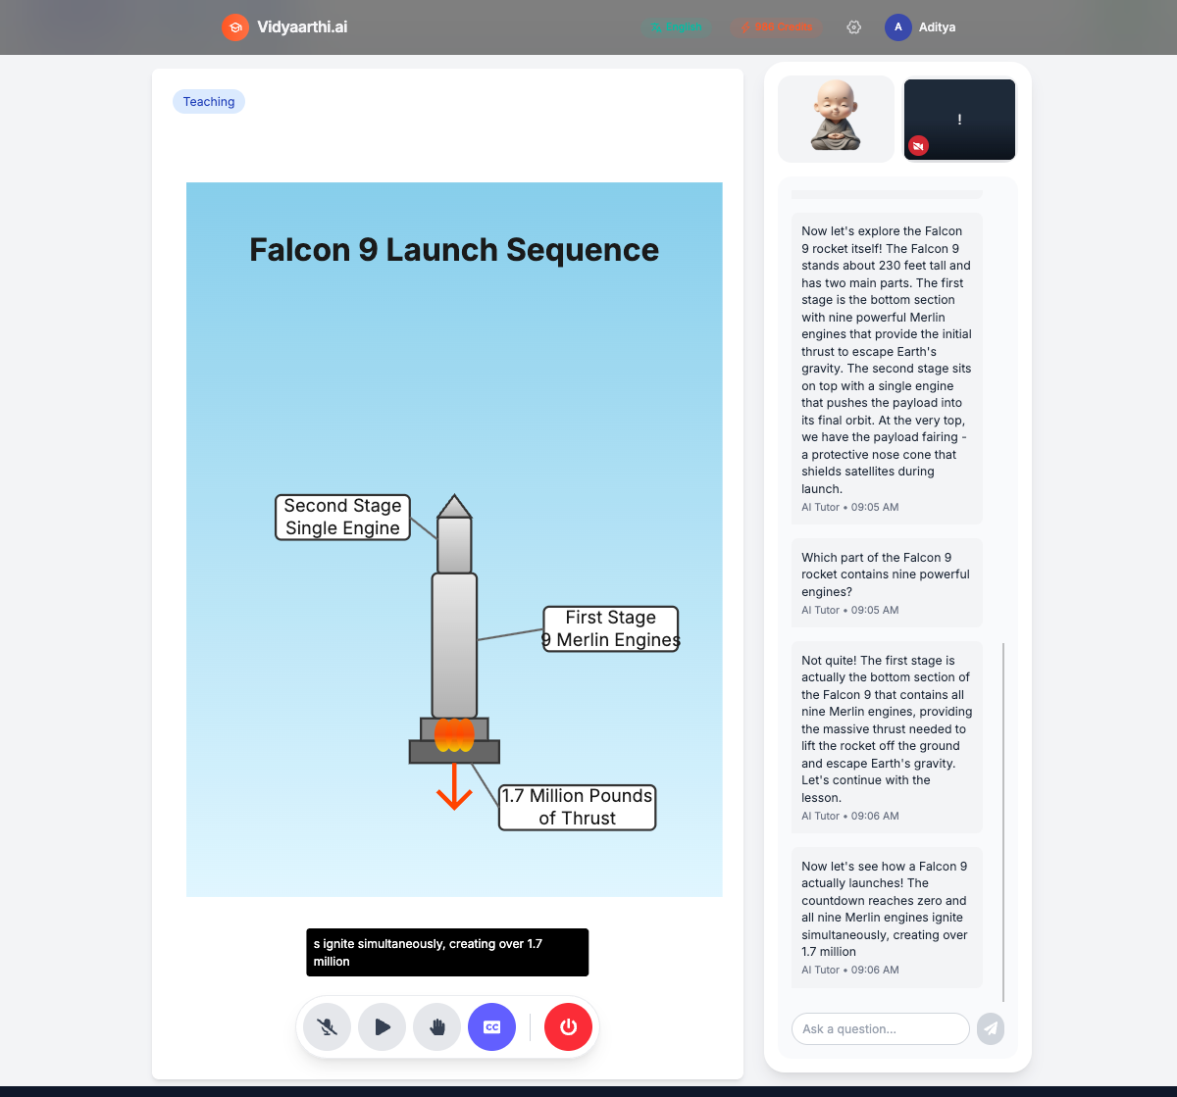Click the orange downward thrust arrow
This screenshot has height=1097, width=1177.
point(454,786)
